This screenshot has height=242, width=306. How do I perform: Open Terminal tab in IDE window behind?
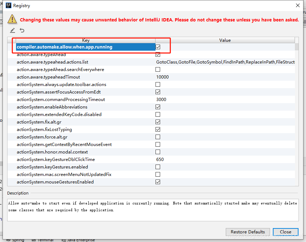click(x=43, y=240)
